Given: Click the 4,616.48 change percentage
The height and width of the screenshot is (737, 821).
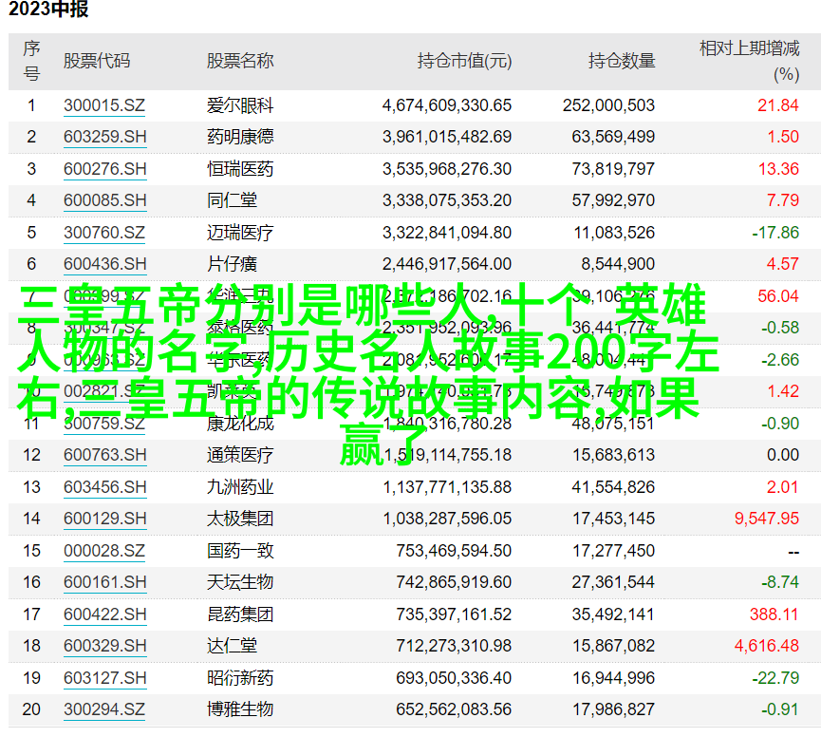Looking at the screenshot, I should coord(767,647).
